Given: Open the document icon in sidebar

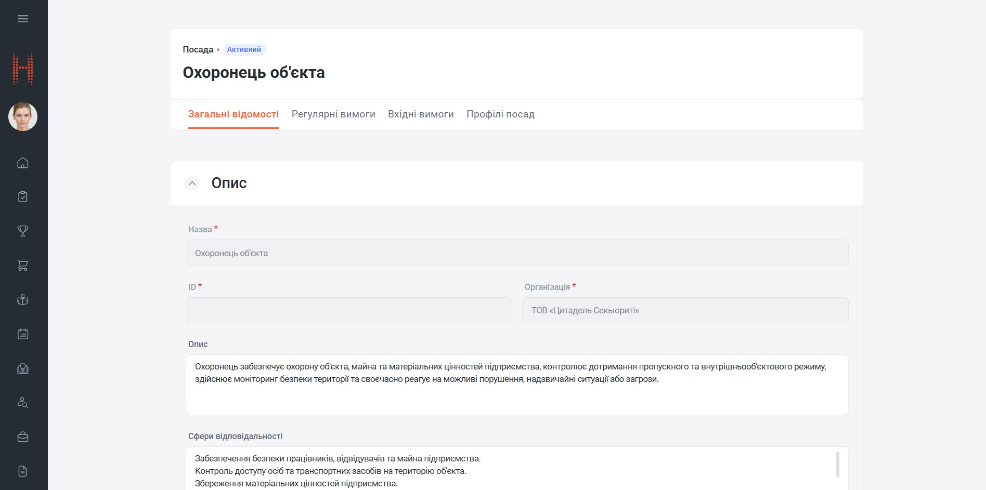Looking at the screenshot, I should pos(23,471).
